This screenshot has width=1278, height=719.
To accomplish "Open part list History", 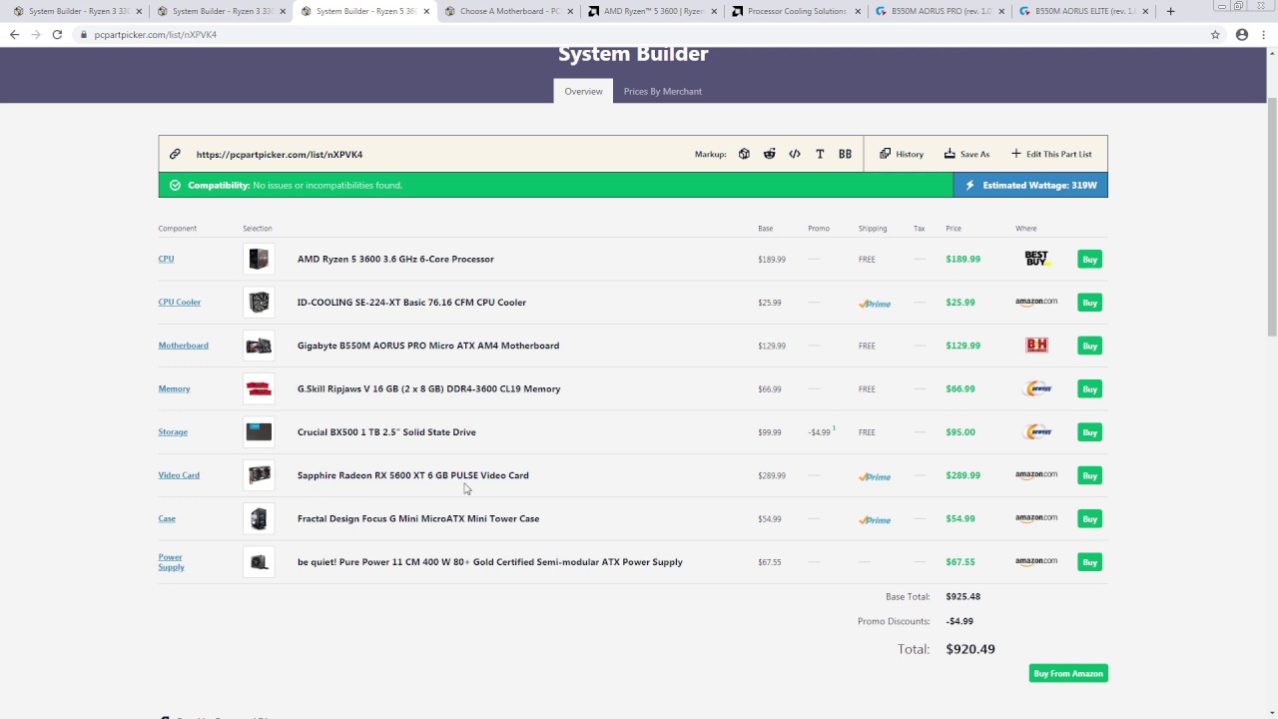I will coord(902,154).
